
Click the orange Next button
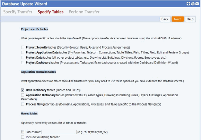point(177,19)
